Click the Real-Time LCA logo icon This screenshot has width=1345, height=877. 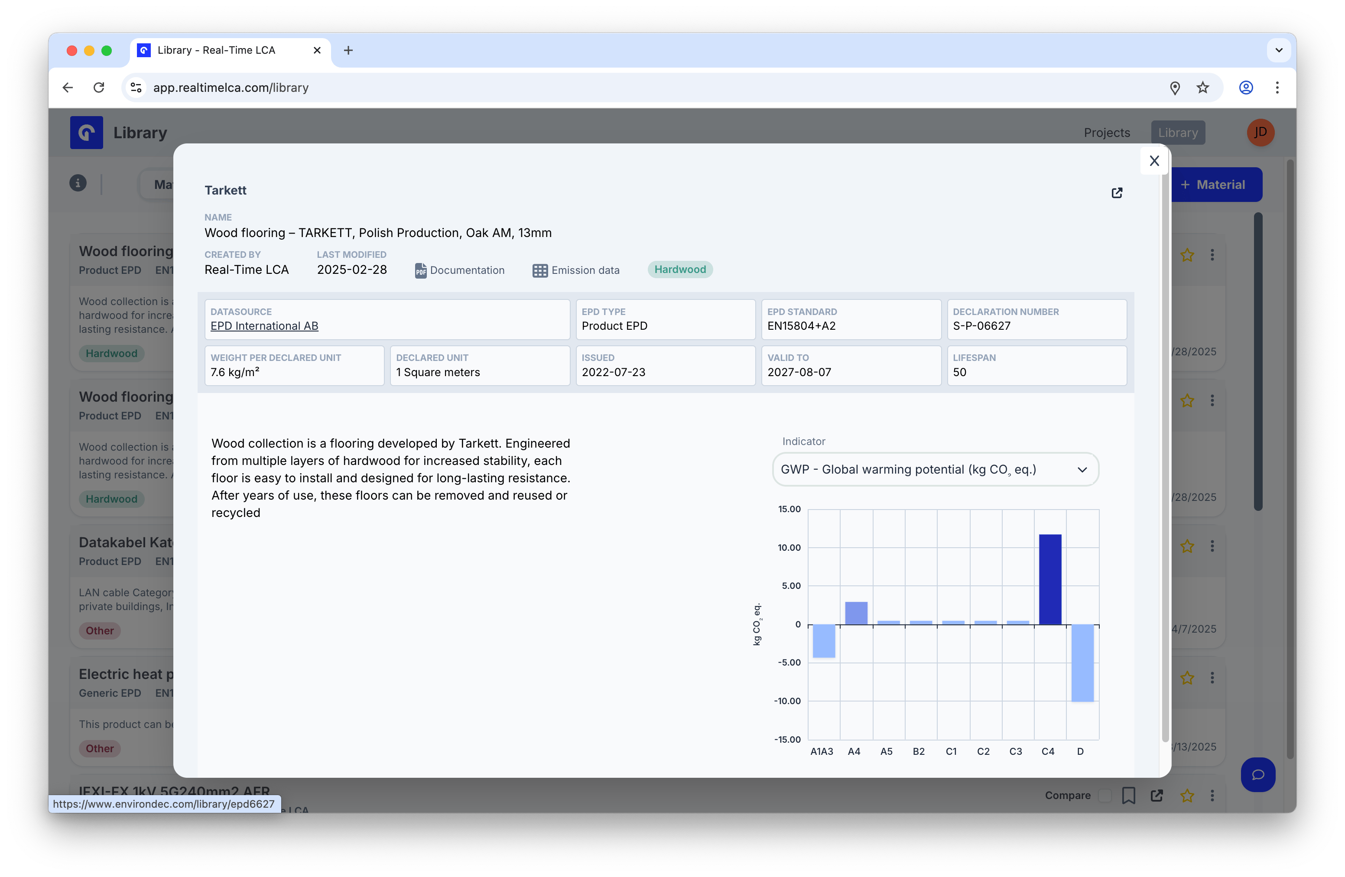pyautogui.click(x=87, y=132)
